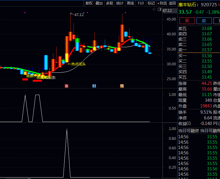220x179 pixels.
Task: Activate the 画线 drawing tool
Action: (130, 3)
